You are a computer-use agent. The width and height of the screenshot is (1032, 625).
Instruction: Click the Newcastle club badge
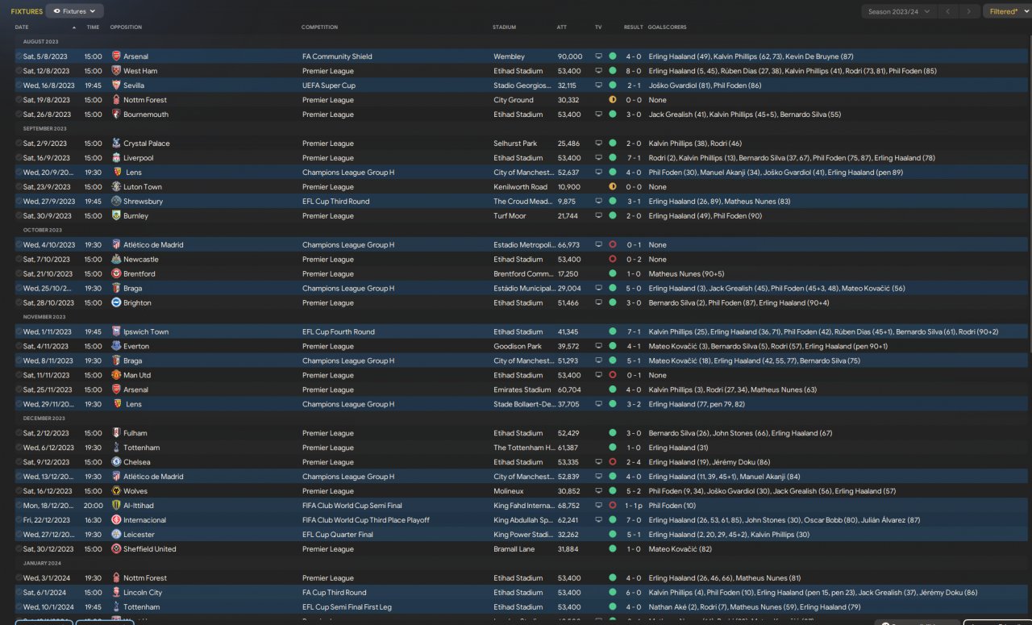116,260
